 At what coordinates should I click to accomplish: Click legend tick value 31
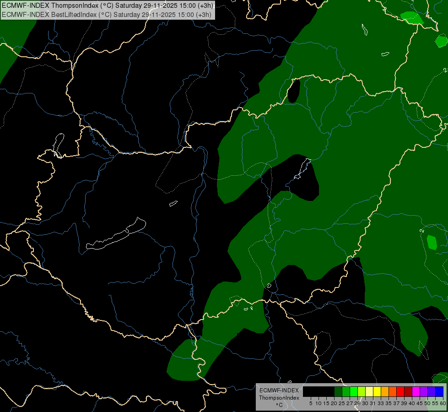pos(373,403)
